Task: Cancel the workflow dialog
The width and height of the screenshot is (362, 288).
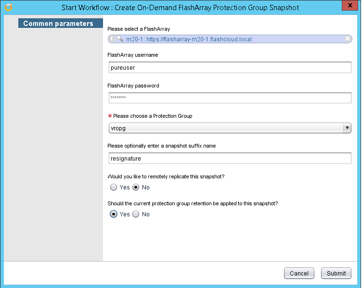Action: pyautogui.click(x=299, y=273)
